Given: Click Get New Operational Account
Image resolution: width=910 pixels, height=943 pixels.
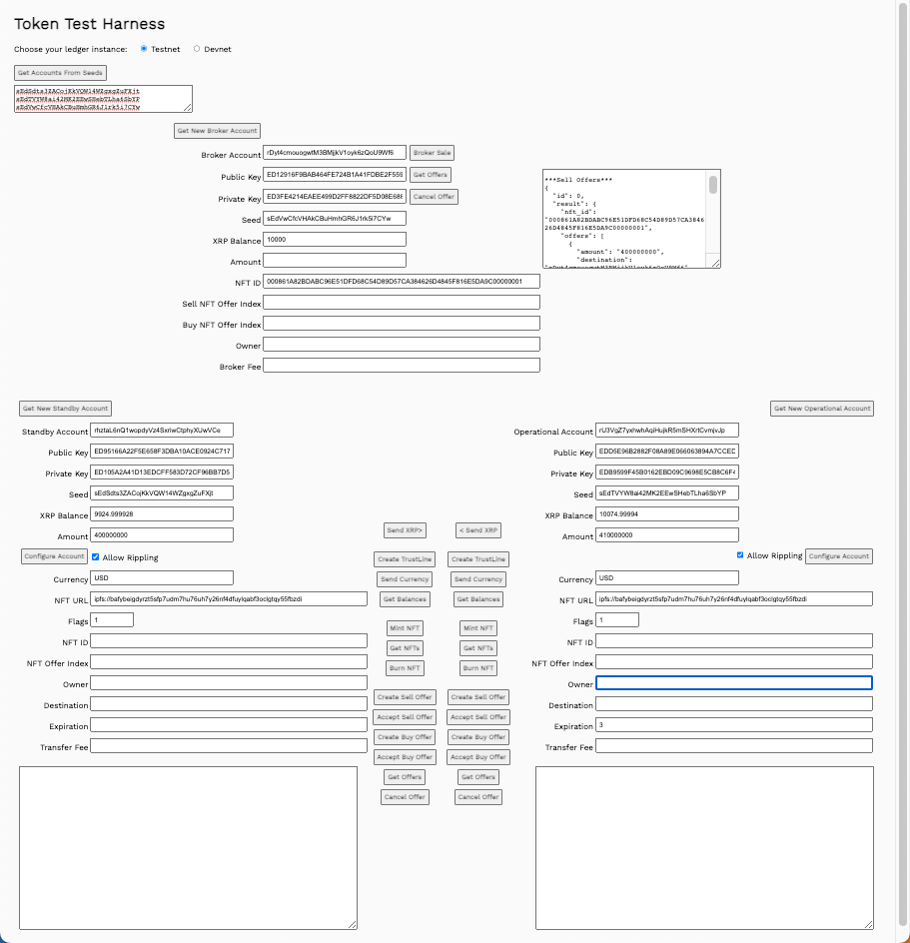Looking at the screenshot, I should pos(822,409).
